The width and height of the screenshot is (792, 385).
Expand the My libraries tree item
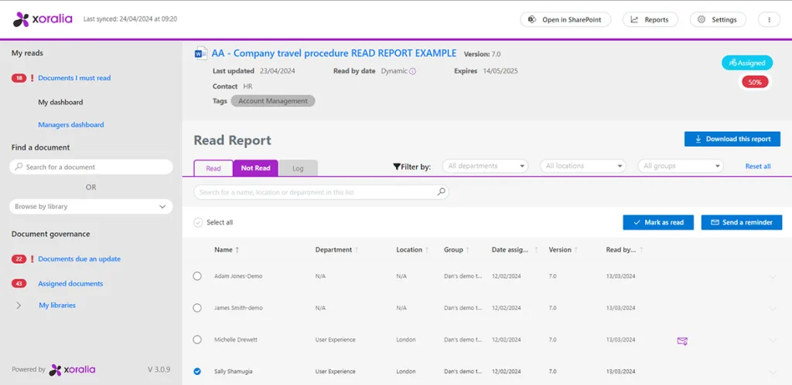click(19, 306)
